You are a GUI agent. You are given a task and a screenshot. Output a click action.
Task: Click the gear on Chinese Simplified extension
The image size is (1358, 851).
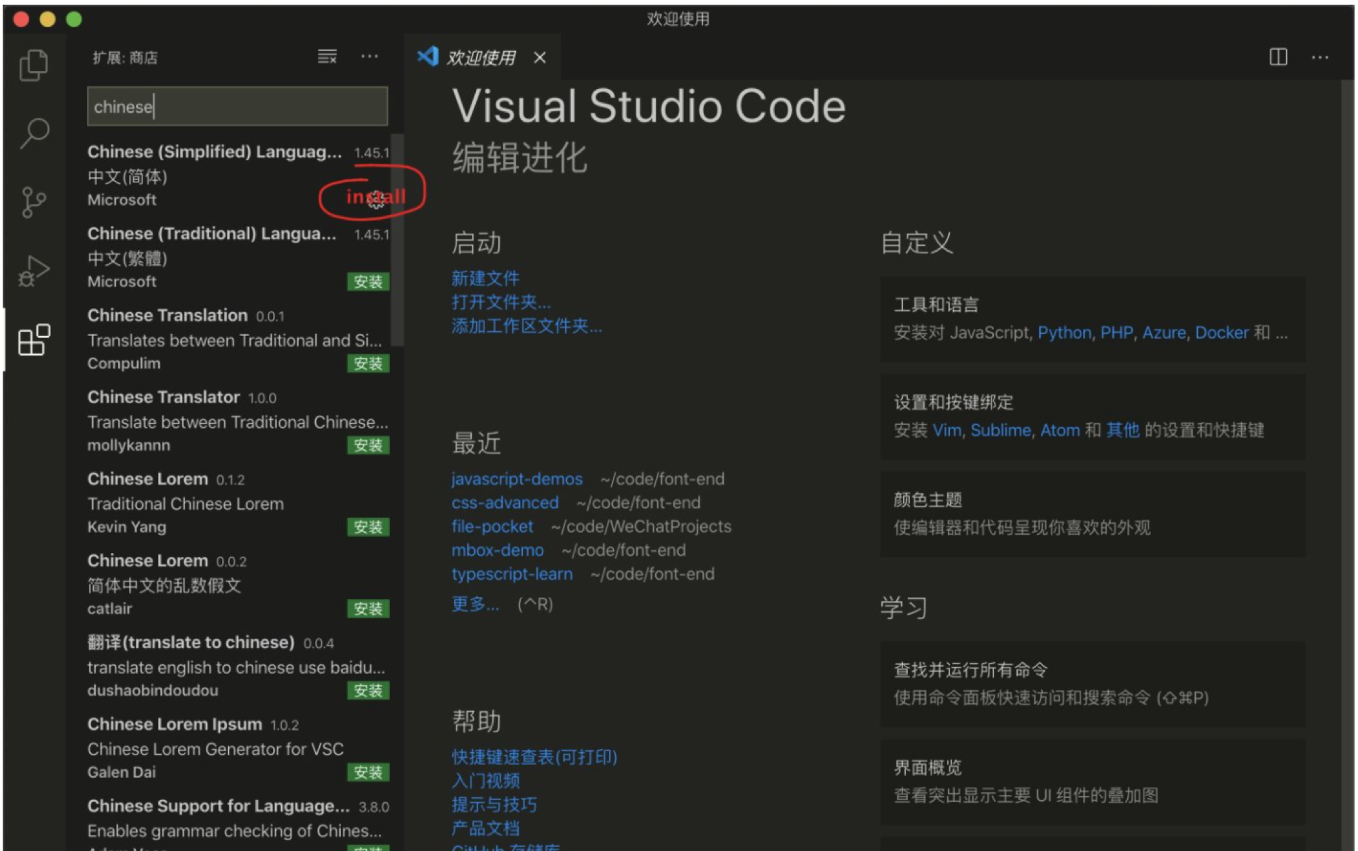click(376, 200)
